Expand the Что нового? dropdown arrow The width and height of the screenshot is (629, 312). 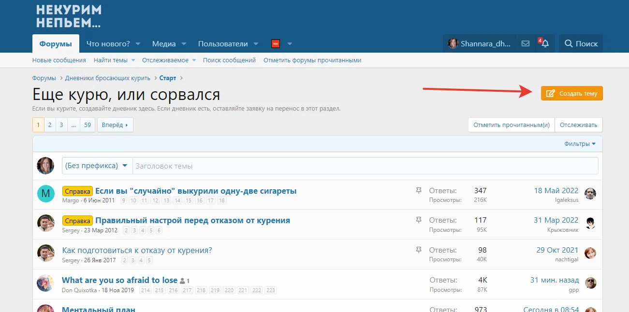point(138,44)
